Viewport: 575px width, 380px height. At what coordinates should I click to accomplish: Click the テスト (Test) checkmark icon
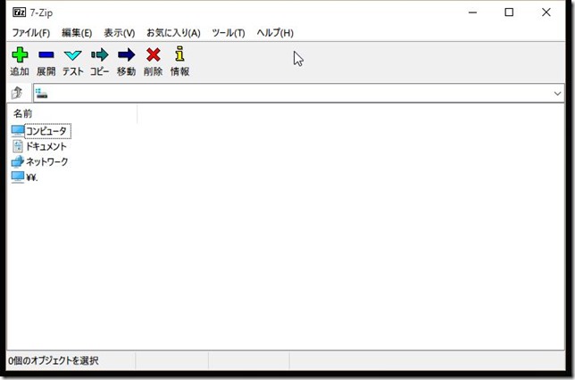(72, 55)
